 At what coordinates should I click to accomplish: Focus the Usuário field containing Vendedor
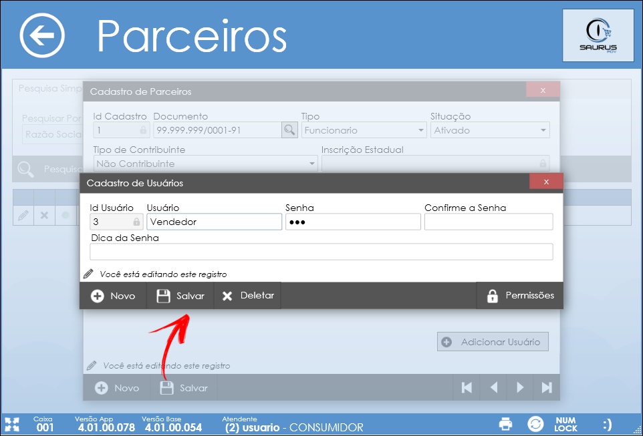pos(215,222)
